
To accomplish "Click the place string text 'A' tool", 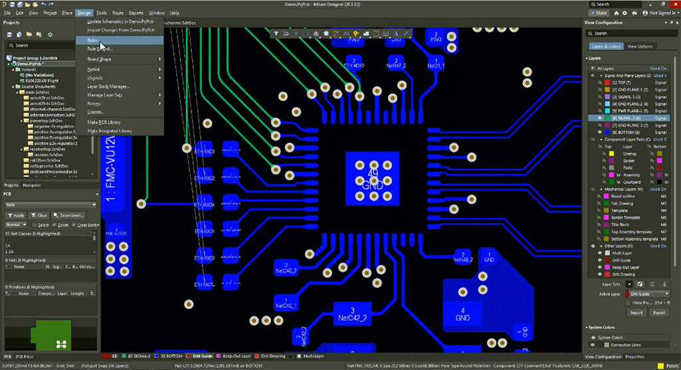I will [x=396, y=33].
